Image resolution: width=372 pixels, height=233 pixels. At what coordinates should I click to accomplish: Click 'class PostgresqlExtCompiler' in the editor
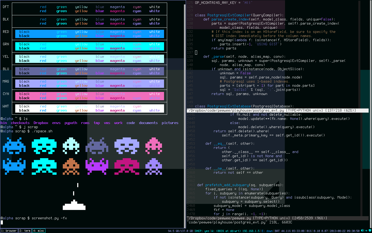click(x=223, y=15)
